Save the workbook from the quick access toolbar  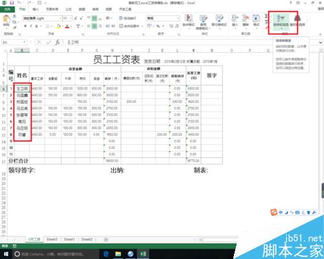coord(12,3)
